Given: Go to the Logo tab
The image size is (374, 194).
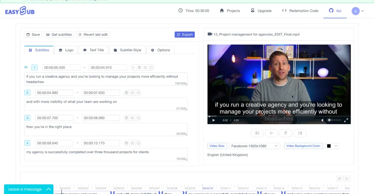Looking at the screenshot, I should click(66, 50).
